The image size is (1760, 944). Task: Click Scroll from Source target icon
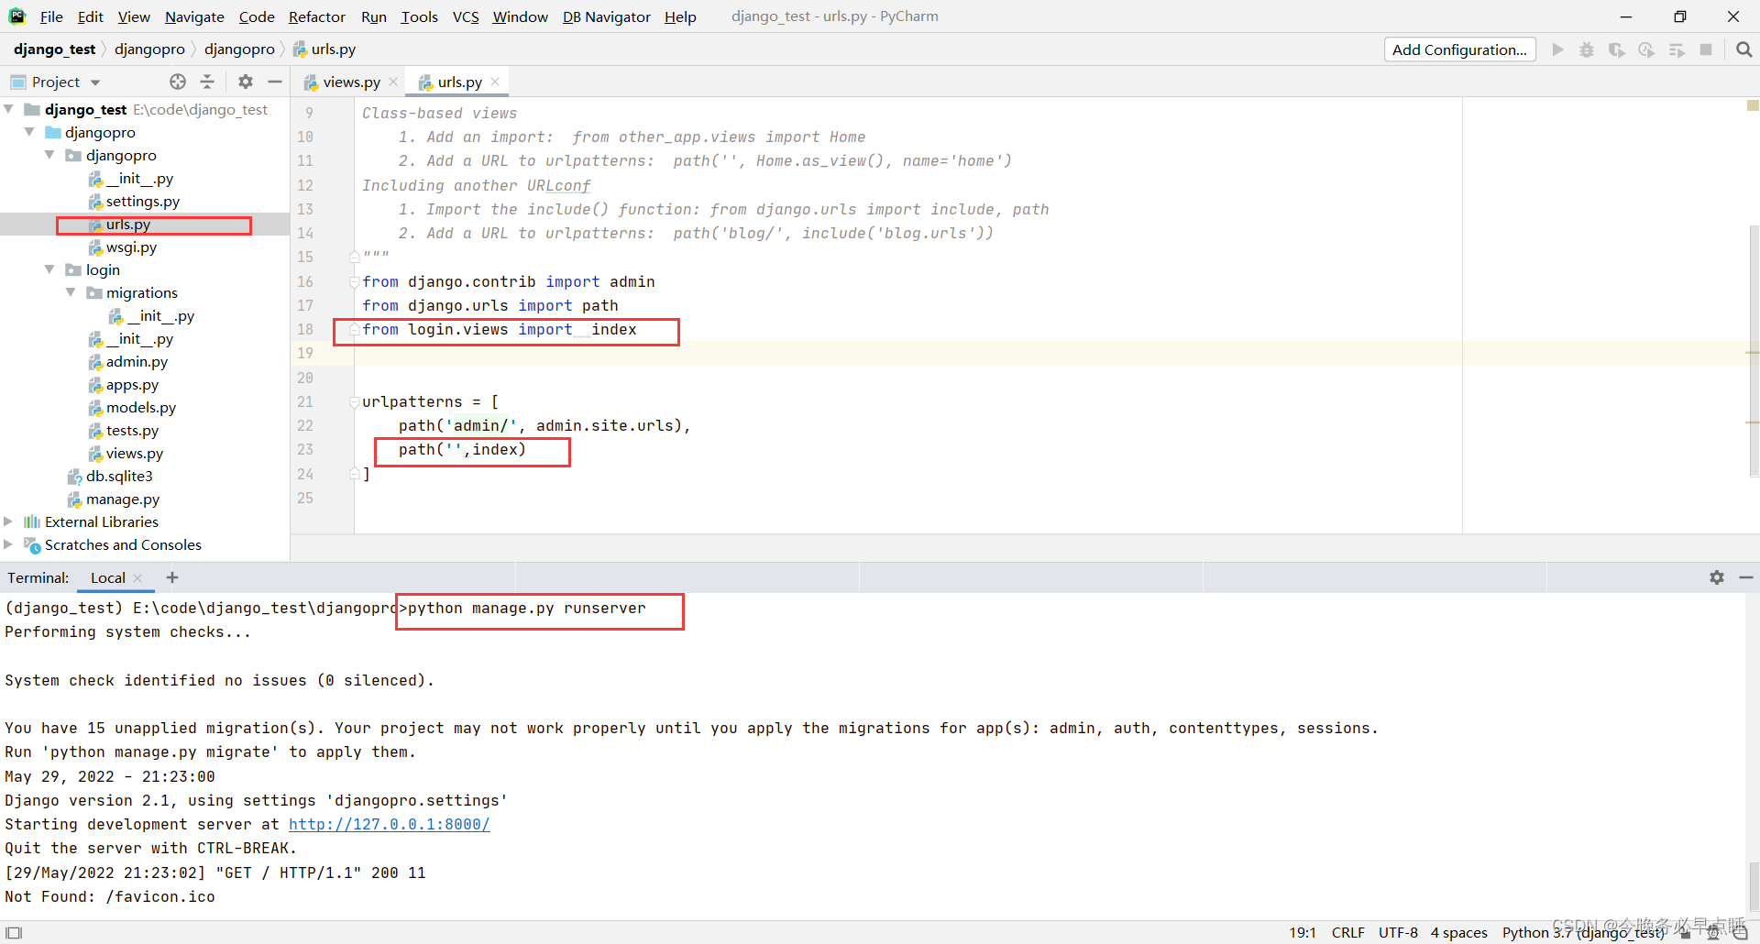coord(178,82)
